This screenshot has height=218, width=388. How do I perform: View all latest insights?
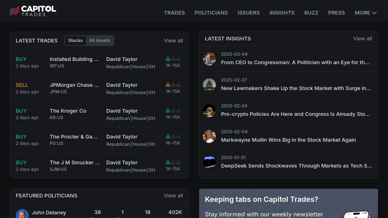363,39
